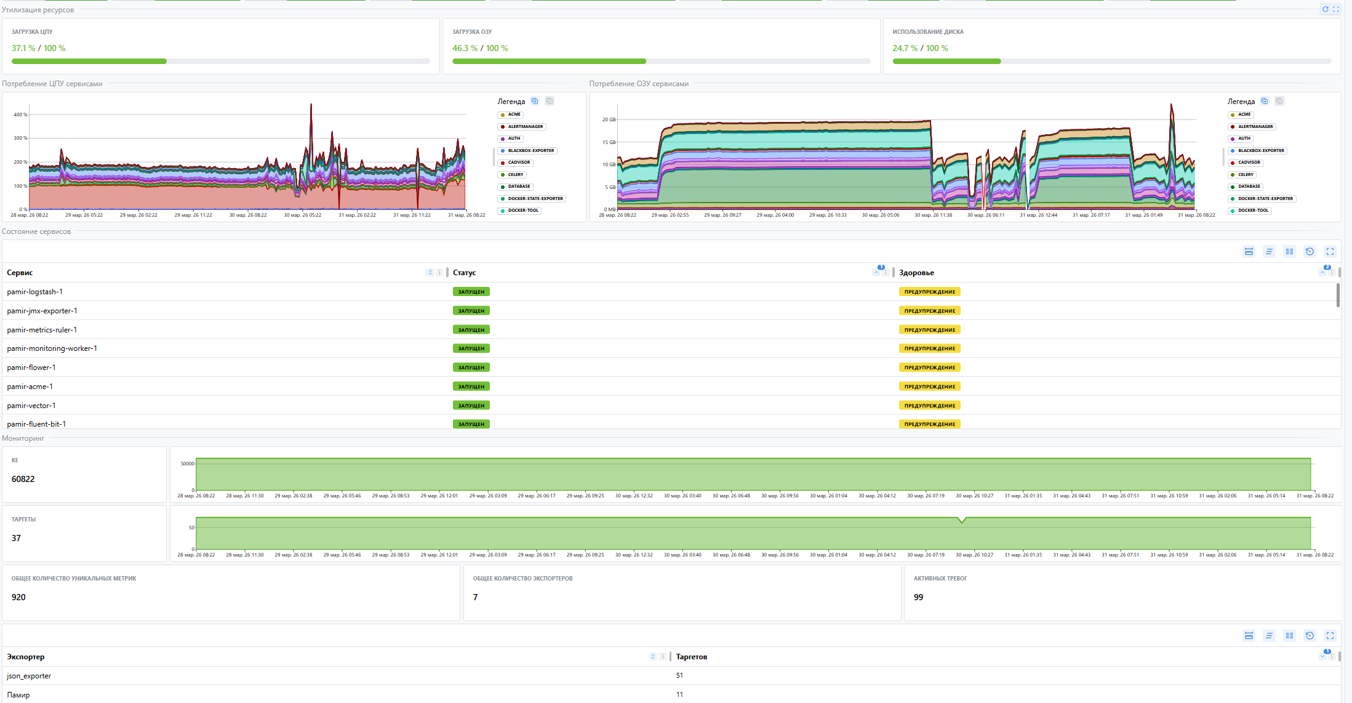The height and width of the screenshot is (703, 1352).
Task: Click refresh icon in Утилизация ресурсов header
Action: tap(1325, 9)
